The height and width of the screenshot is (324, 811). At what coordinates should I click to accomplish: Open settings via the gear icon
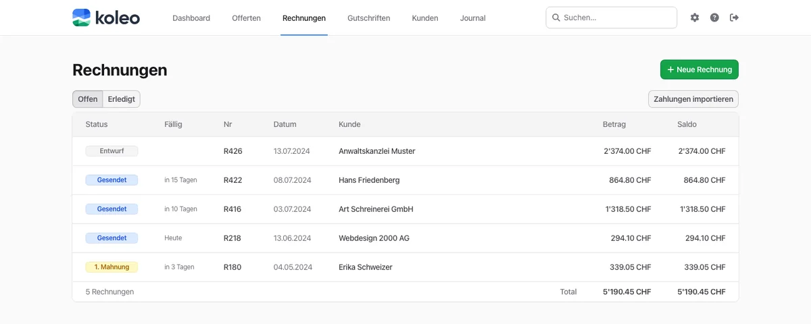click(x=695, y=18)
